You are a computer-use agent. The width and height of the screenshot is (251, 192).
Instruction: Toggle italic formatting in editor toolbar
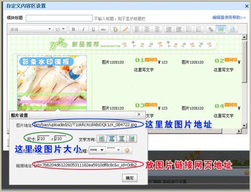pos(83,30)
